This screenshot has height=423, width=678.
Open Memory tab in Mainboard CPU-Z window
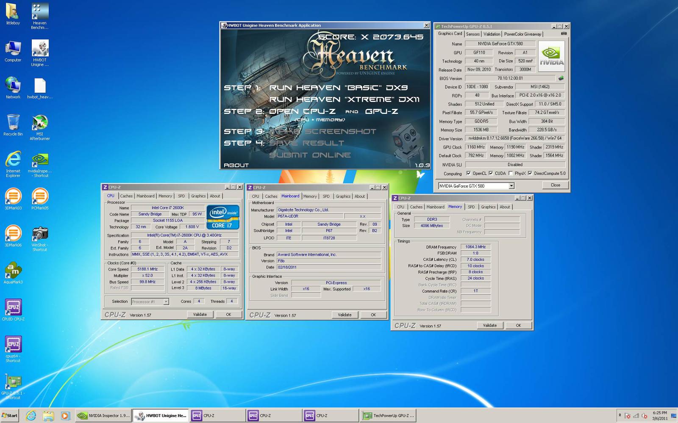(x=310, y=196)
